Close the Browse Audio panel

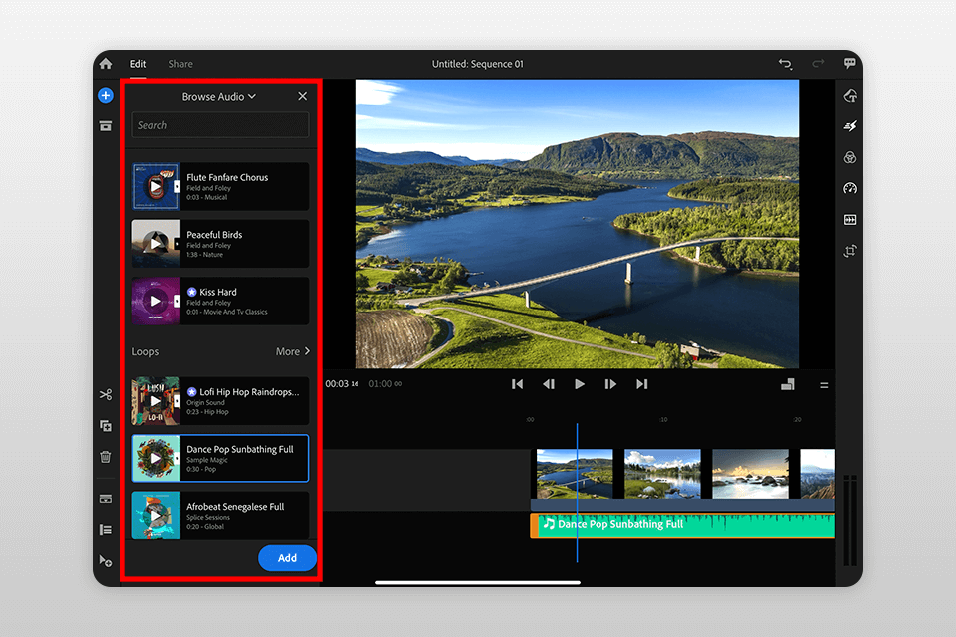click(303, 96)
